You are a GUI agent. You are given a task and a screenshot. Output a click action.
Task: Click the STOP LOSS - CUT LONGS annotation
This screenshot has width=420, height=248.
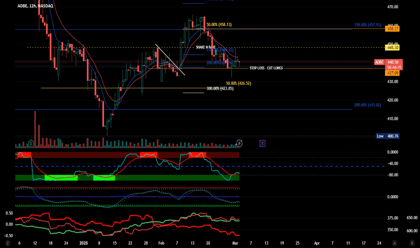click(266, 68)
